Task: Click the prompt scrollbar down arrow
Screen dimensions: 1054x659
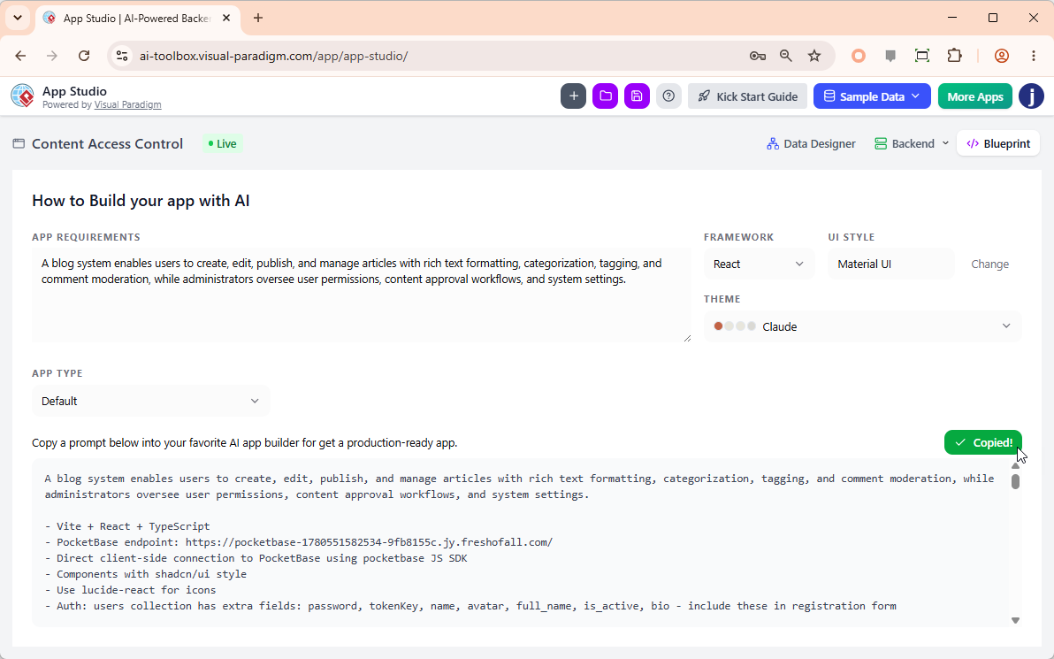Action: [x=1015, y=621]
